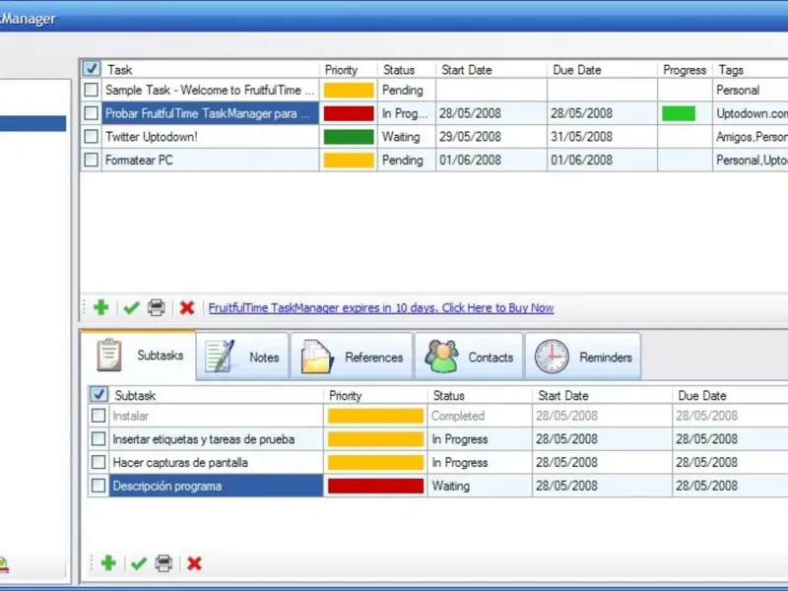Click the folder icon on References tab
The image size is (788, 591).
[316, 357]
